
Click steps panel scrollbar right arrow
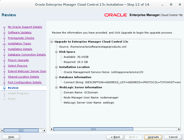point(44,130)
